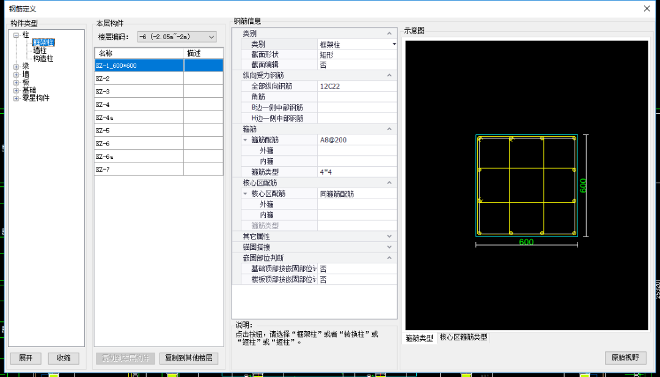Click the 展开 button
The width and height of the screenshot is (660, 377).
(x=26, y=358)
